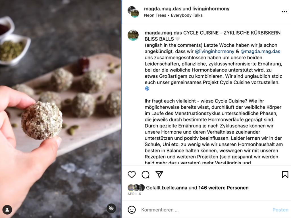The width and height of the screenshot is (291, 218).
Task: Click the Posten button
Action: click(280, 210)
